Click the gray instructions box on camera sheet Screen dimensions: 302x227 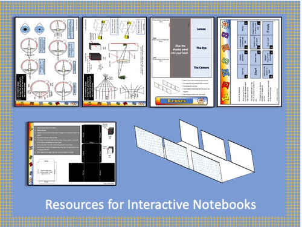click(57, 140)
